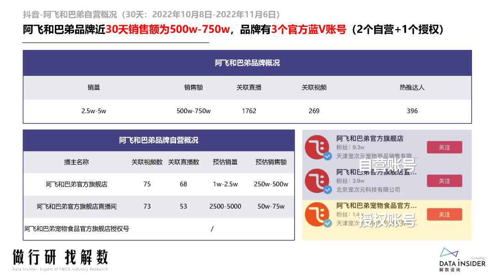Screen dimensions: 494x278
Task: Click verified badge on 宠物食品官方 account
Action: pyautogui.click(x=328, y=223)
